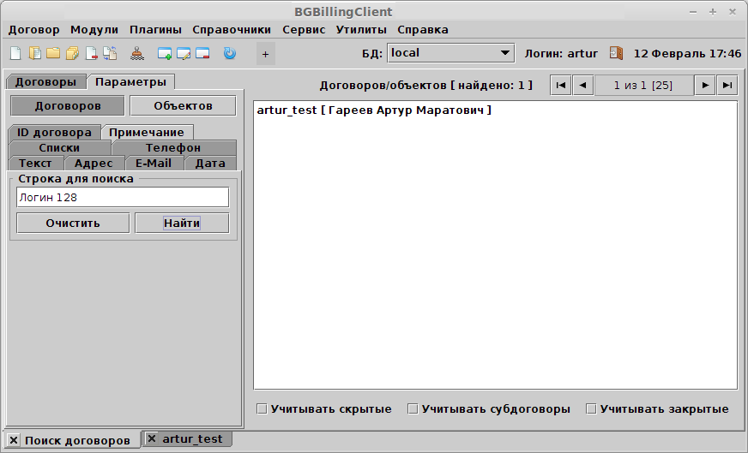
Task: Click the window with pencil edit icon
Action: 184,53
